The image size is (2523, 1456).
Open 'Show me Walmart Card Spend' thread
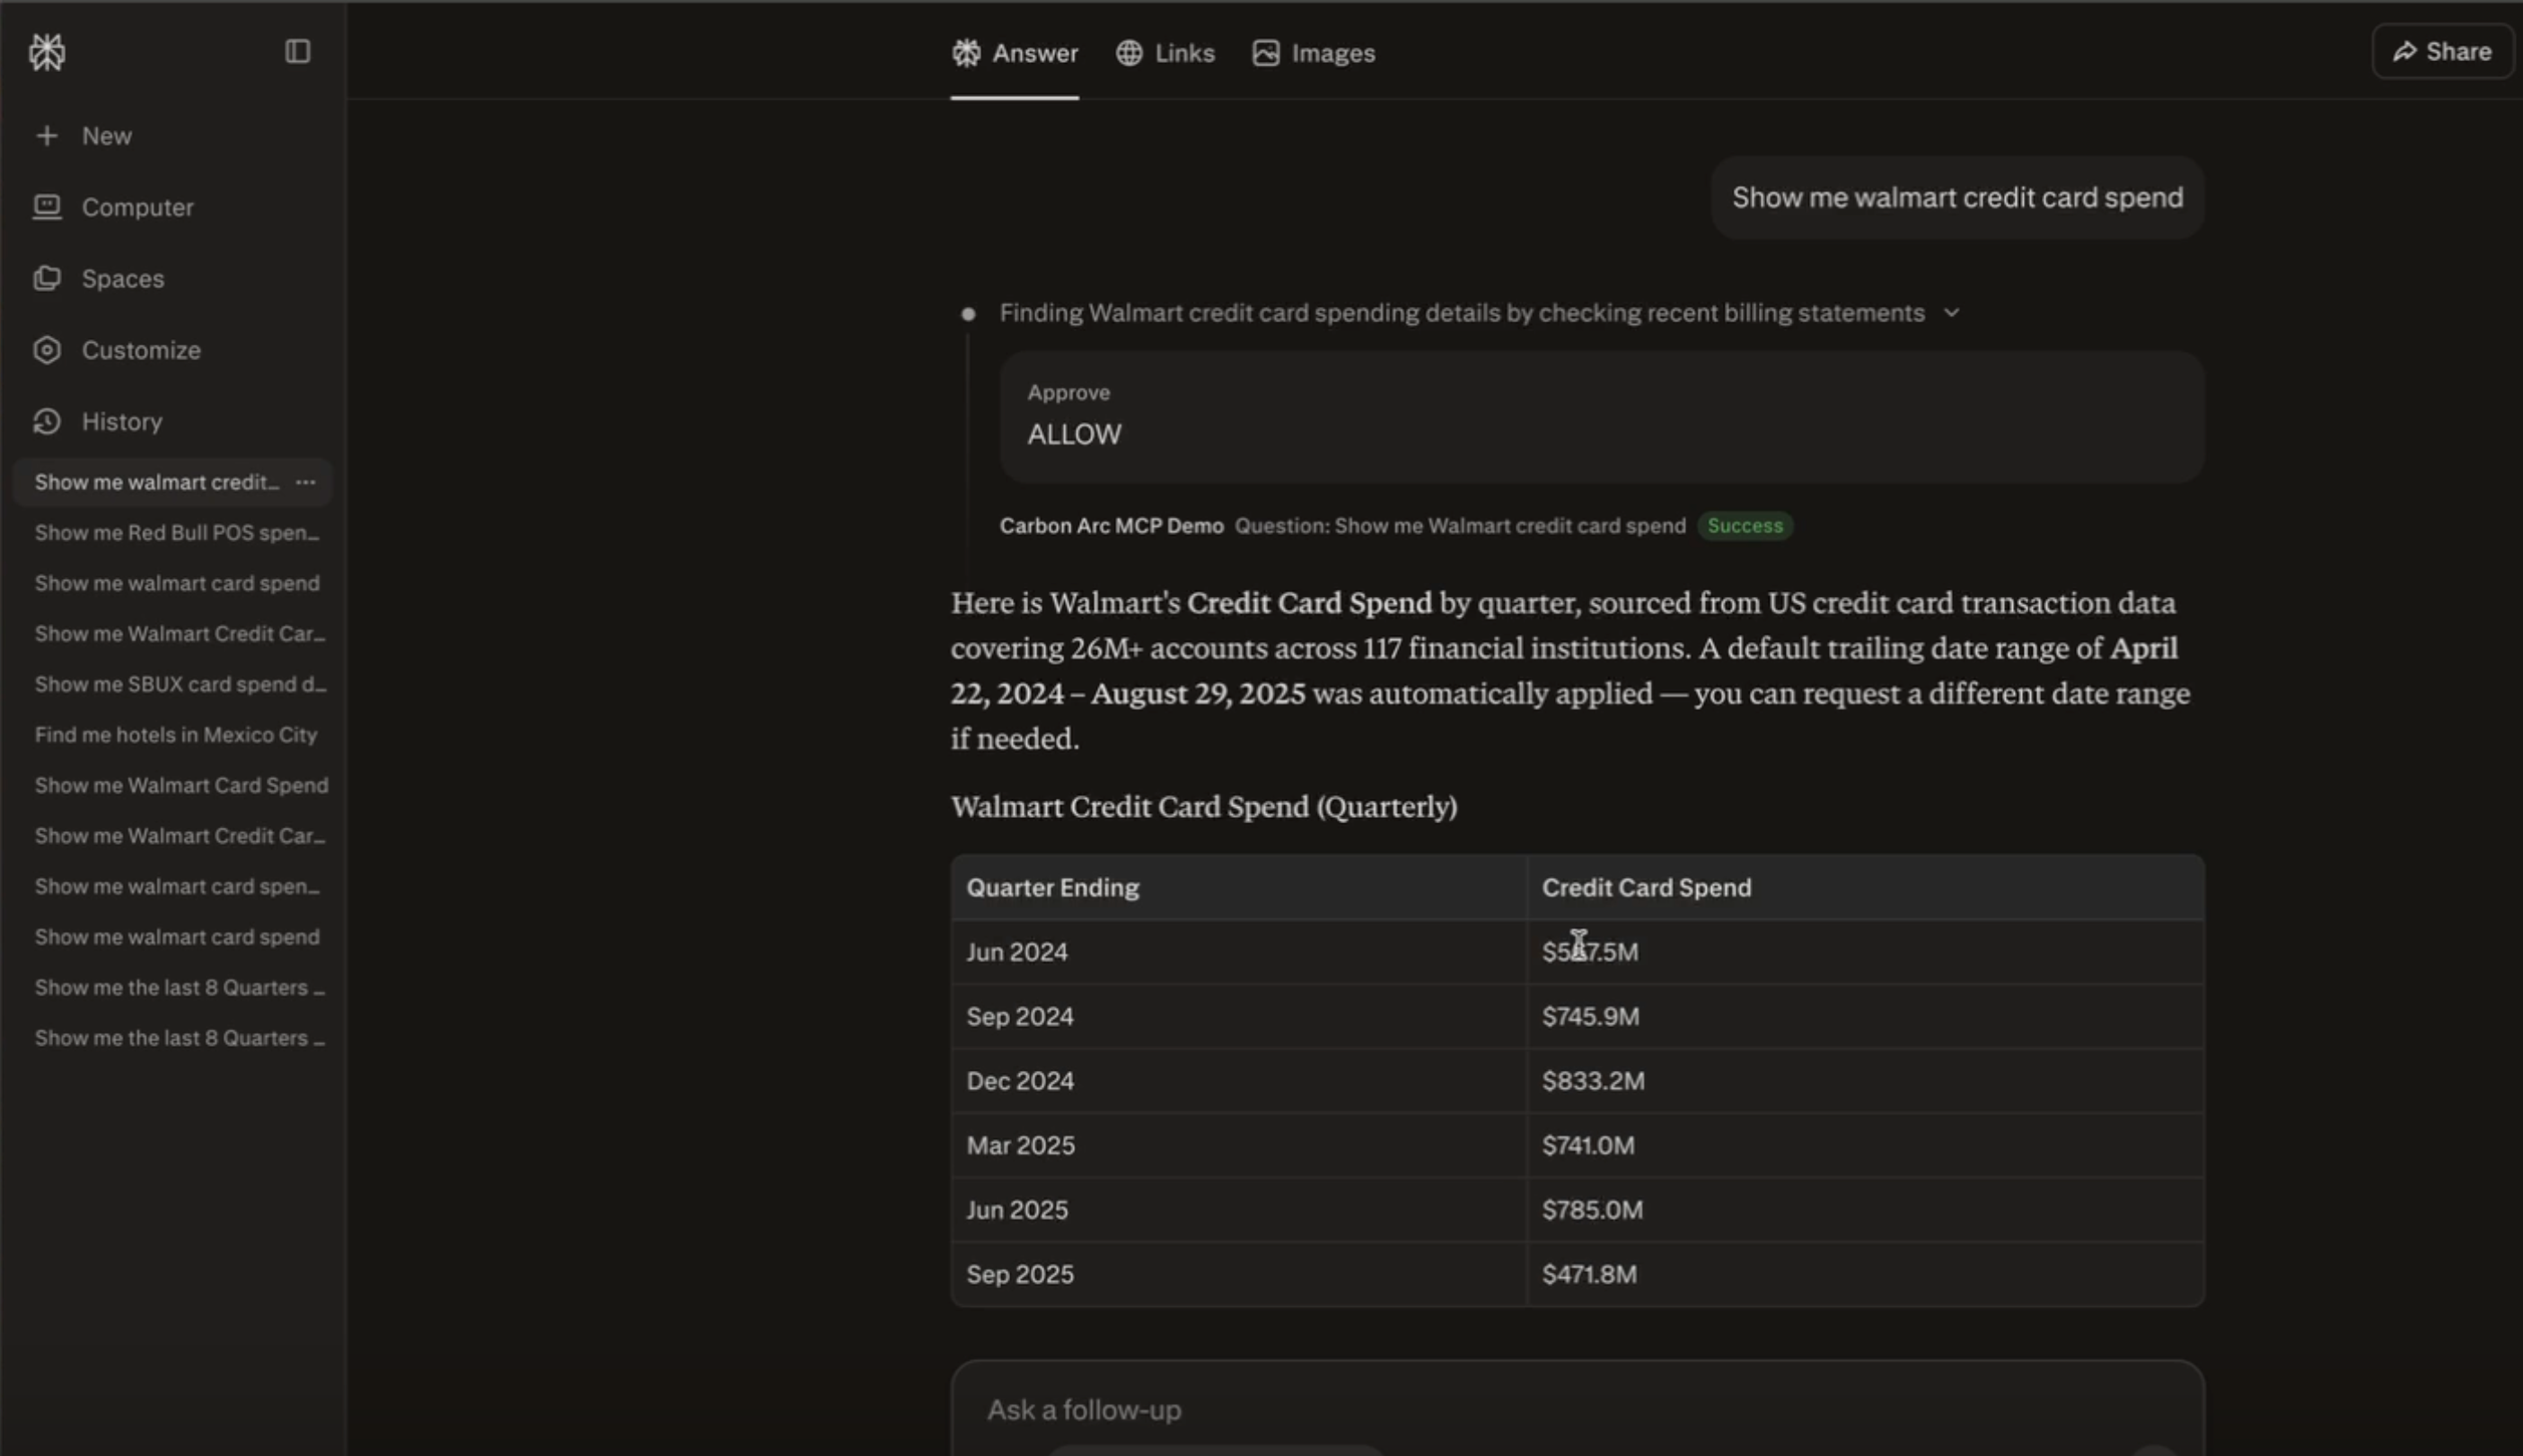[x=181, y=785]
